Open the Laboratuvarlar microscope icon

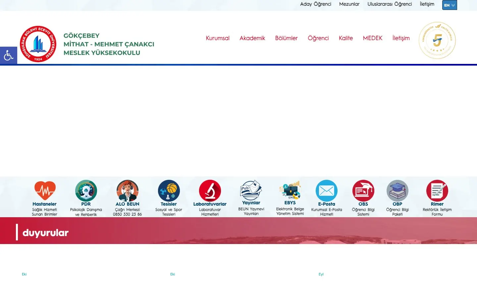pos(210,191)
